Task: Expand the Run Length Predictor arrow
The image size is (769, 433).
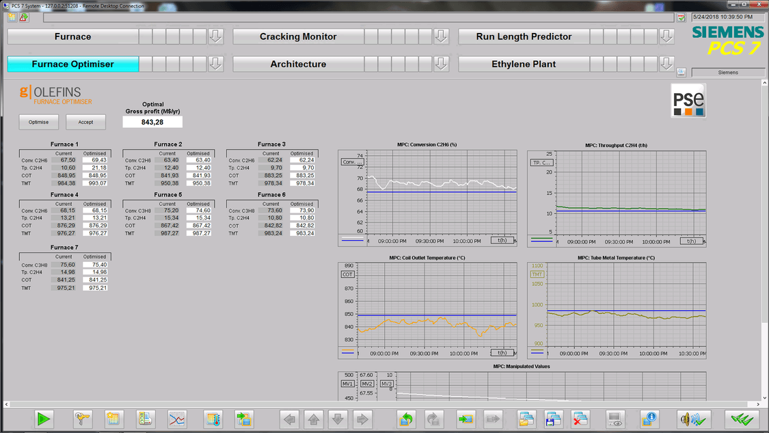Action: click(x=666, y=36)
